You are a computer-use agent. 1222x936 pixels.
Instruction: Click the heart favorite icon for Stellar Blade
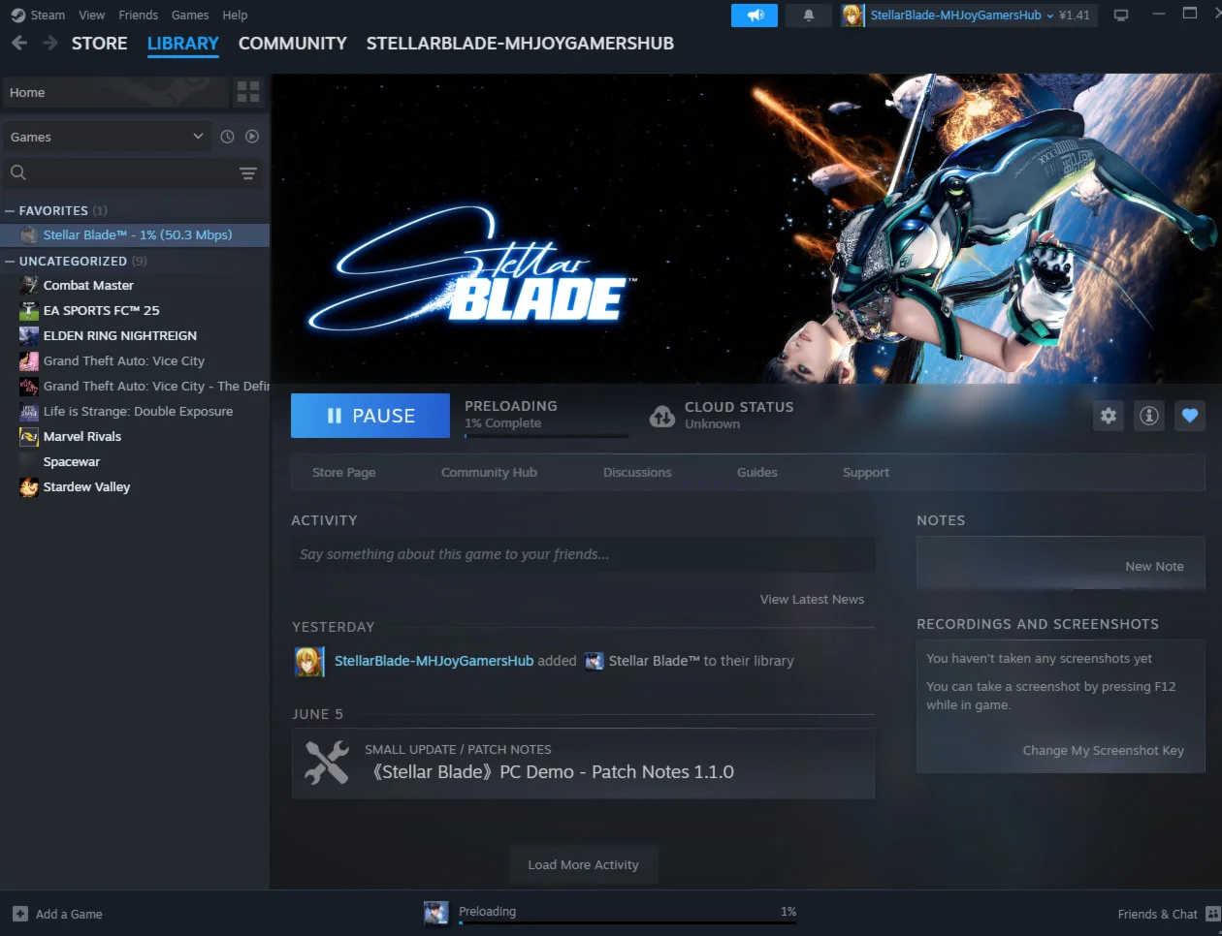[x=1189, y=416]
